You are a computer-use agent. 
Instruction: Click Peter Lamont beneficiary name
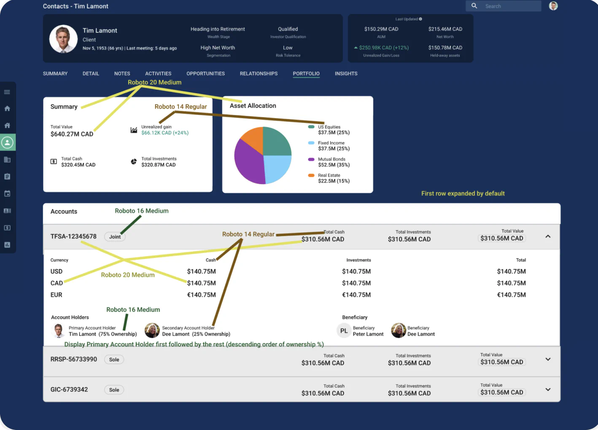tap(368, 334)
